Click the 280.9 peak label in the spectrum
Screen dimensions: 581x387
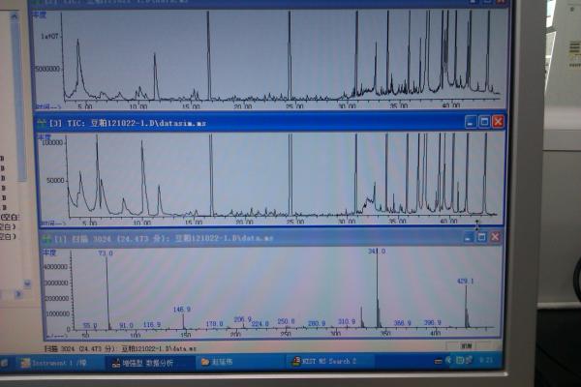click(317, 323)
